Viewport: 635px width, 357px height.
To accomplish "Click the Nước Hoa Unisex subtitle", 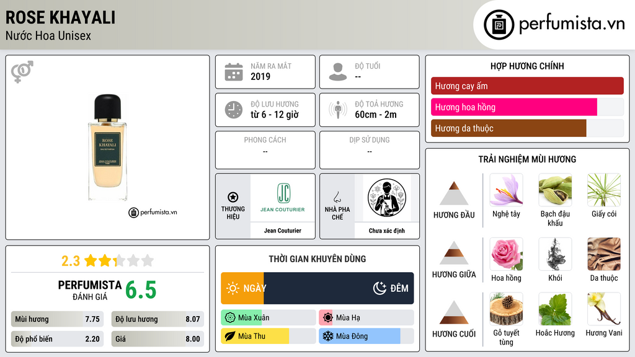I will (x=48, y=36).
